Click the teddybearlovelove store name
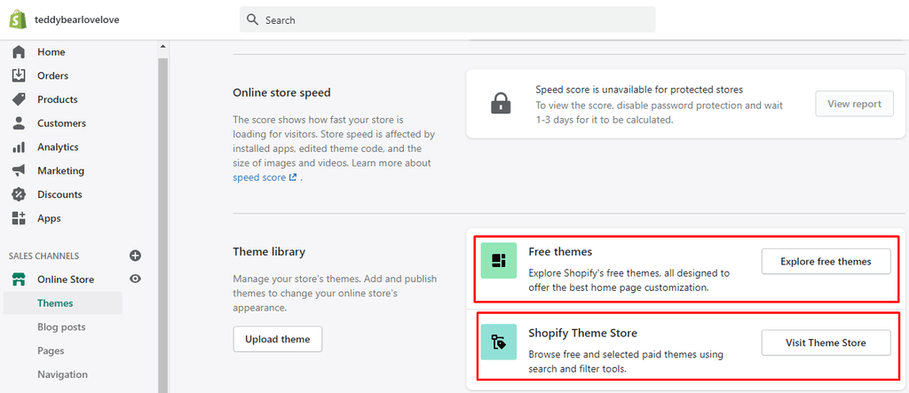Screen dimensions: 909x393 click(x=76, y=20)
